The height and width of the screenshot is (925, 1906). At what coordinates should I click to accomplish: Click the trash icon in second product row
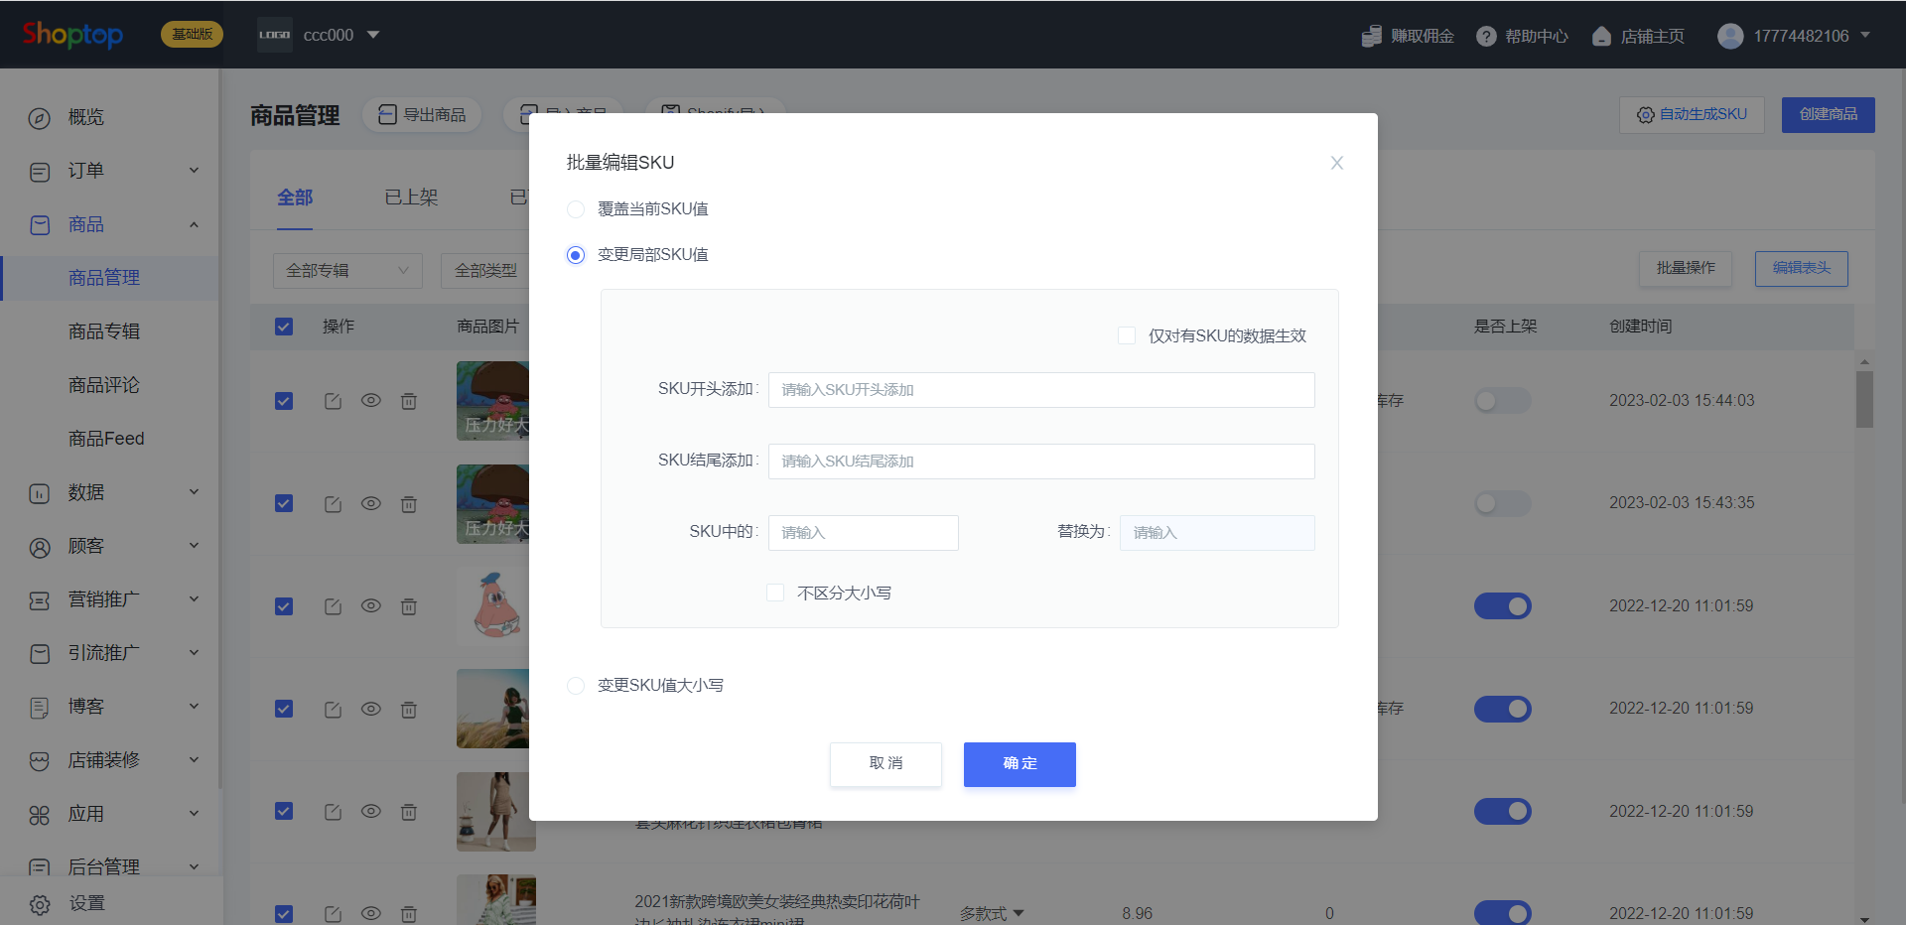point(408,504)
